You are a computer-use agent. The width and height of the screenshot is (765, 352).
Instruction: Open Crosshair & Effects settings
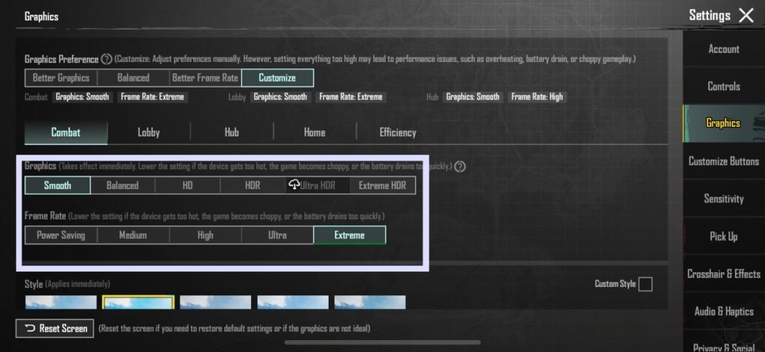click(x=723, y=274)
